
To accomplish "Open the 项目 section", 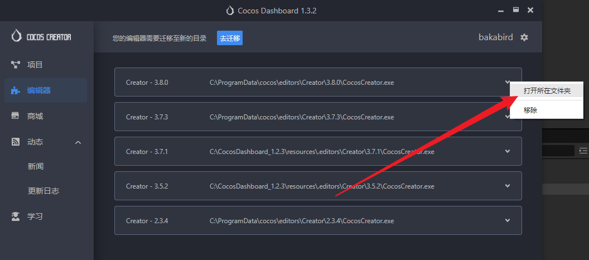I will pos(35,65).
